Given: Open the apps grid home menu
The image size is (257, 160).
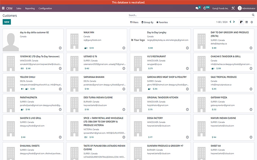Looking at the screenshot, I should point(3,8).
